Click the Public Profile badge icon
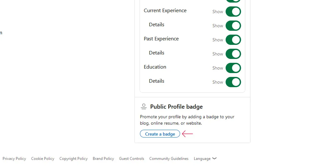This screenshot has height=166, width=311. point(144,107)
